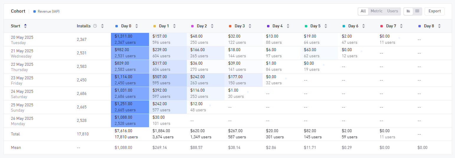The image size is (455, 158).
Task: Click the Installs column header label
Action: pyautogui.click(x=84, y=26)
